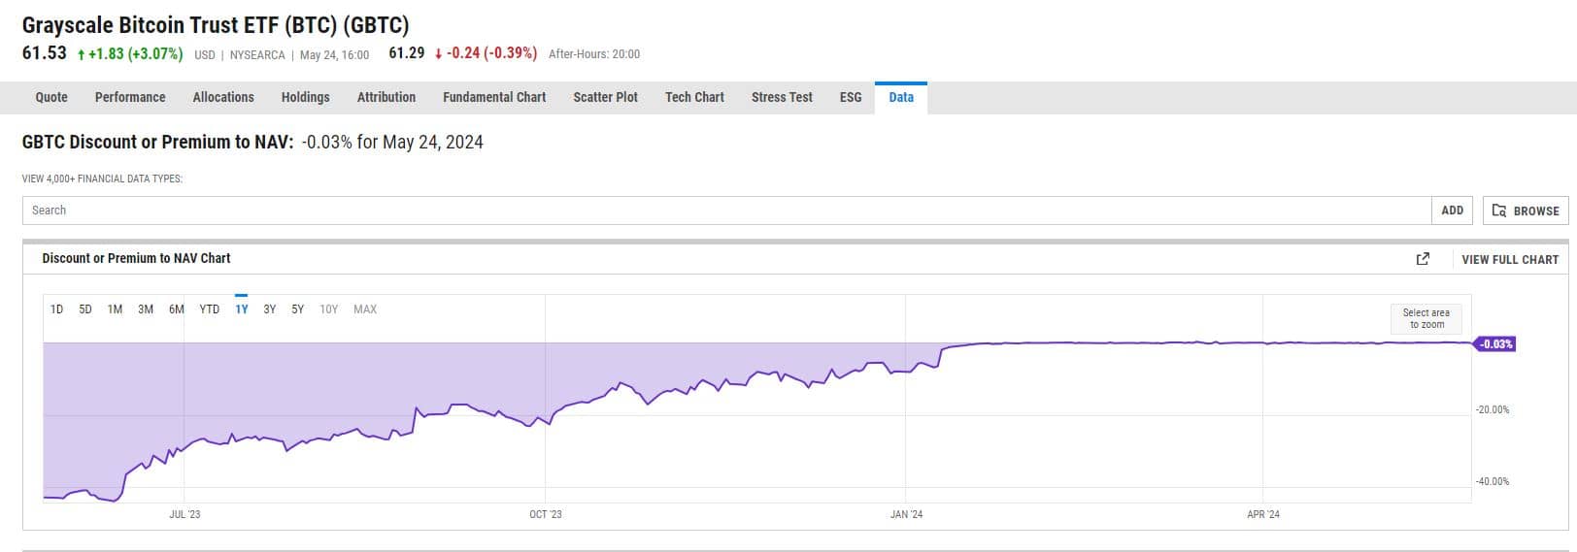Screen dimensions: 1577x552
Task: Switch to the Performance tab
Action: [x=130, y=97]
